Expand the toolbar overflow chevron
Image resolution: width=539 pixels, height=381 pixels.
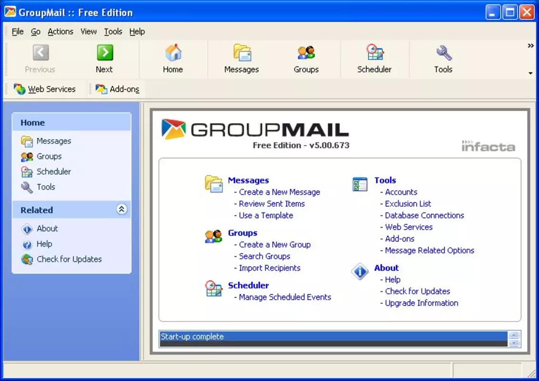[531, 46]
